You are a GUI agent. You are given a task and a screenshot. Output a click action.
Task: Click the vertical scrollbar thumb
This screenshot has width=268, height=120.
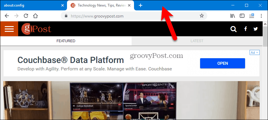click(265, 36)
